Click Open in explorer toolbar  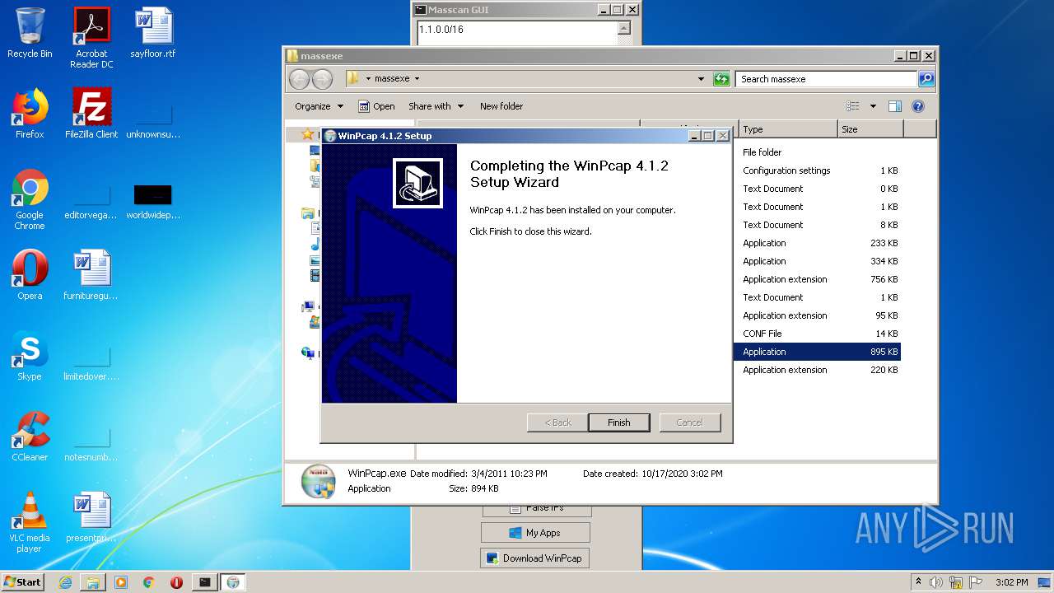coord(376,106)
